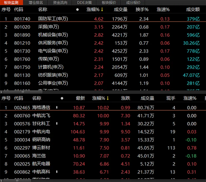Image resolution: width=206 pixels, height=182 pixels.
Task: Click latest price 104.63
Action: click(78, 132)
